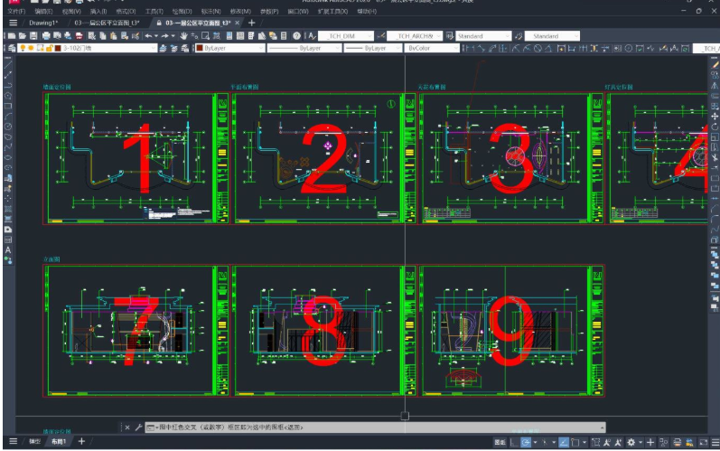Open the file tabs hamburger menu
Image resolution: width=720 pixels, height=451 pixels.
tap(13, 23)
